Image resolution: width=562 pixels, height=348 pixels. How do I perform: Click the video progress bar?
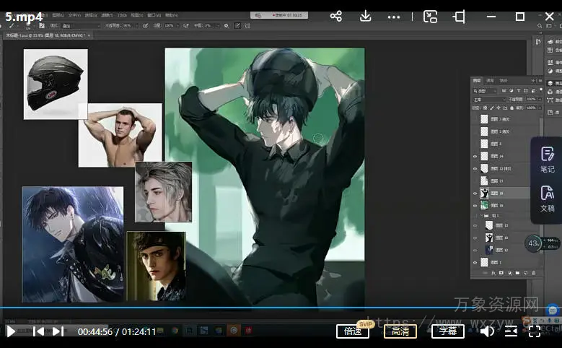[x=281, y=308]
